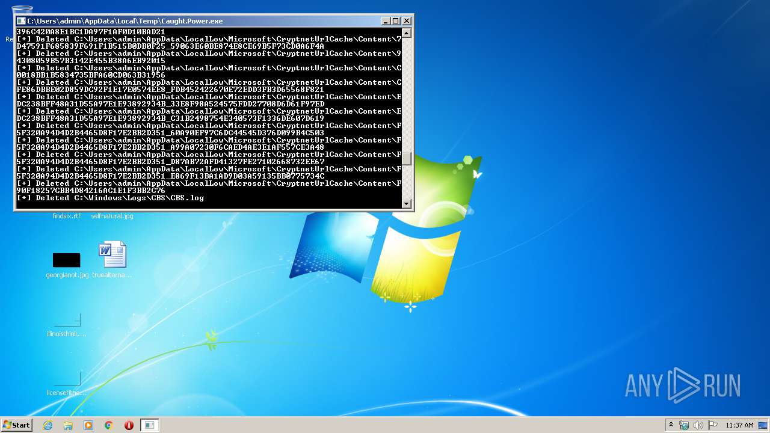Open Windows Explorer folder icon in taskbar
Screen dimensions: 770x433
pyautogui.click(x=68, y=425)
